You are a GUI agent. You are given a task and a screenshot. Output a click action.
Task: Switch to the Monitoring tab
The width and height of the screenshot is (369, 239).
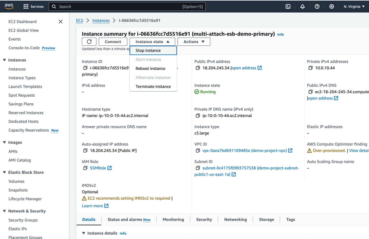[173, 219]
